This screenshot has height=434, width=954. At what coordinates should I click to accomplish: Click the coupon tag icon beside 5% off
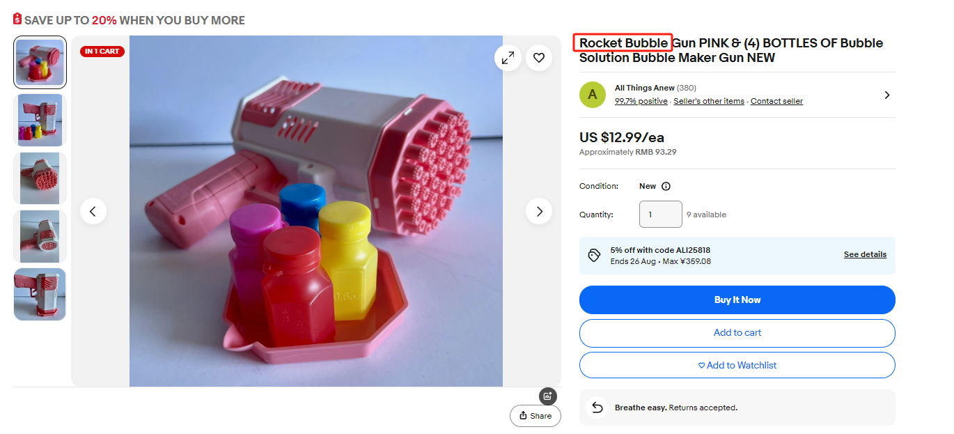594,255
